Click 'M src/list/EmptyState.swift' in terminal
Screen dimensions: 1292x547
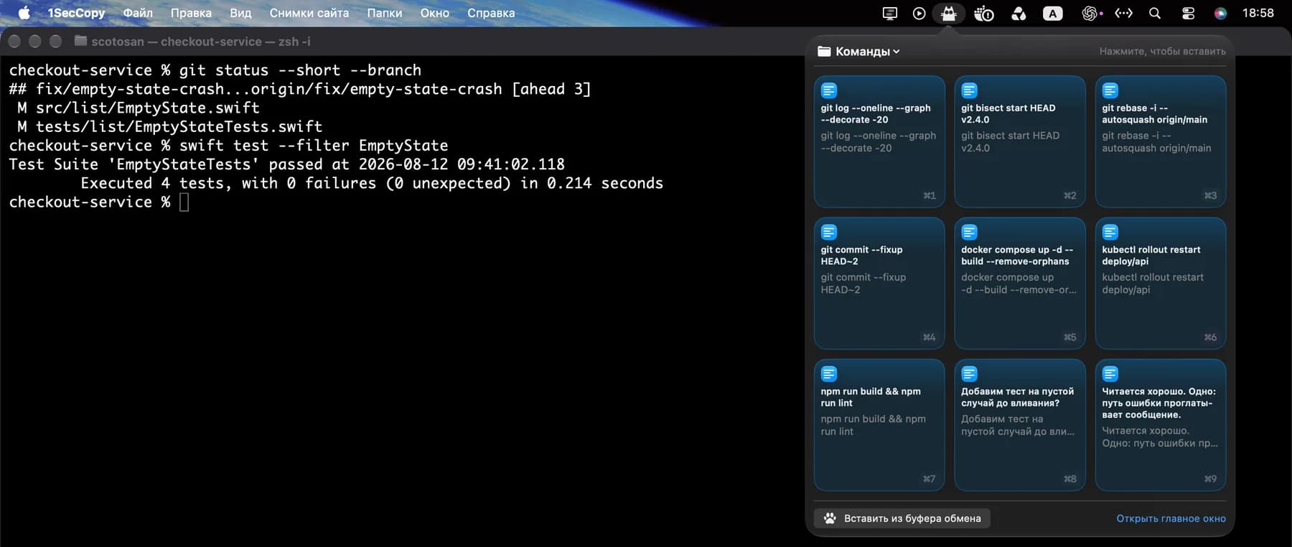[x=139, y=108]
